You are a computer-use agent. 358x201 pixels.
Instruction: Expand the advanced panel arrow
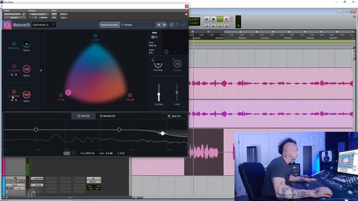[x=41, y=70]
